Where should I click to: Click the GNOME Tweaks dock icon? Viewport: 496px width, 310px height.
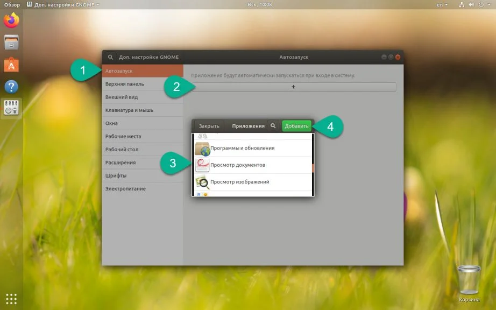[11, 108]
